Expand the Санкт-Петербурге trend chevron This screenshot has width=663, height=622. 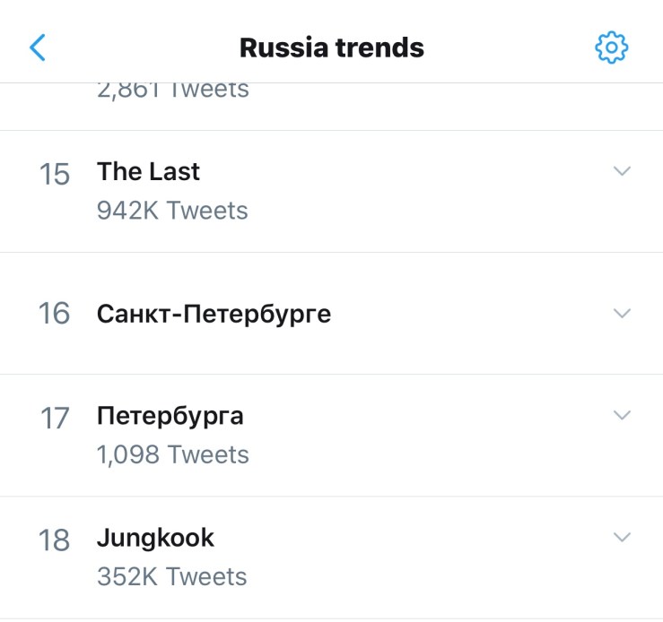(622, 314)
